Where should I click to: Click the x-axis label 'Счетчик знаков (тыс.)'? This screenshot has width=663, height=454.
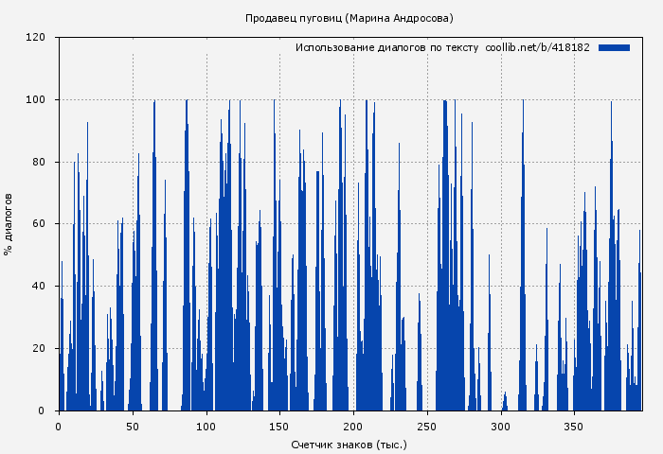coord(349,444)
